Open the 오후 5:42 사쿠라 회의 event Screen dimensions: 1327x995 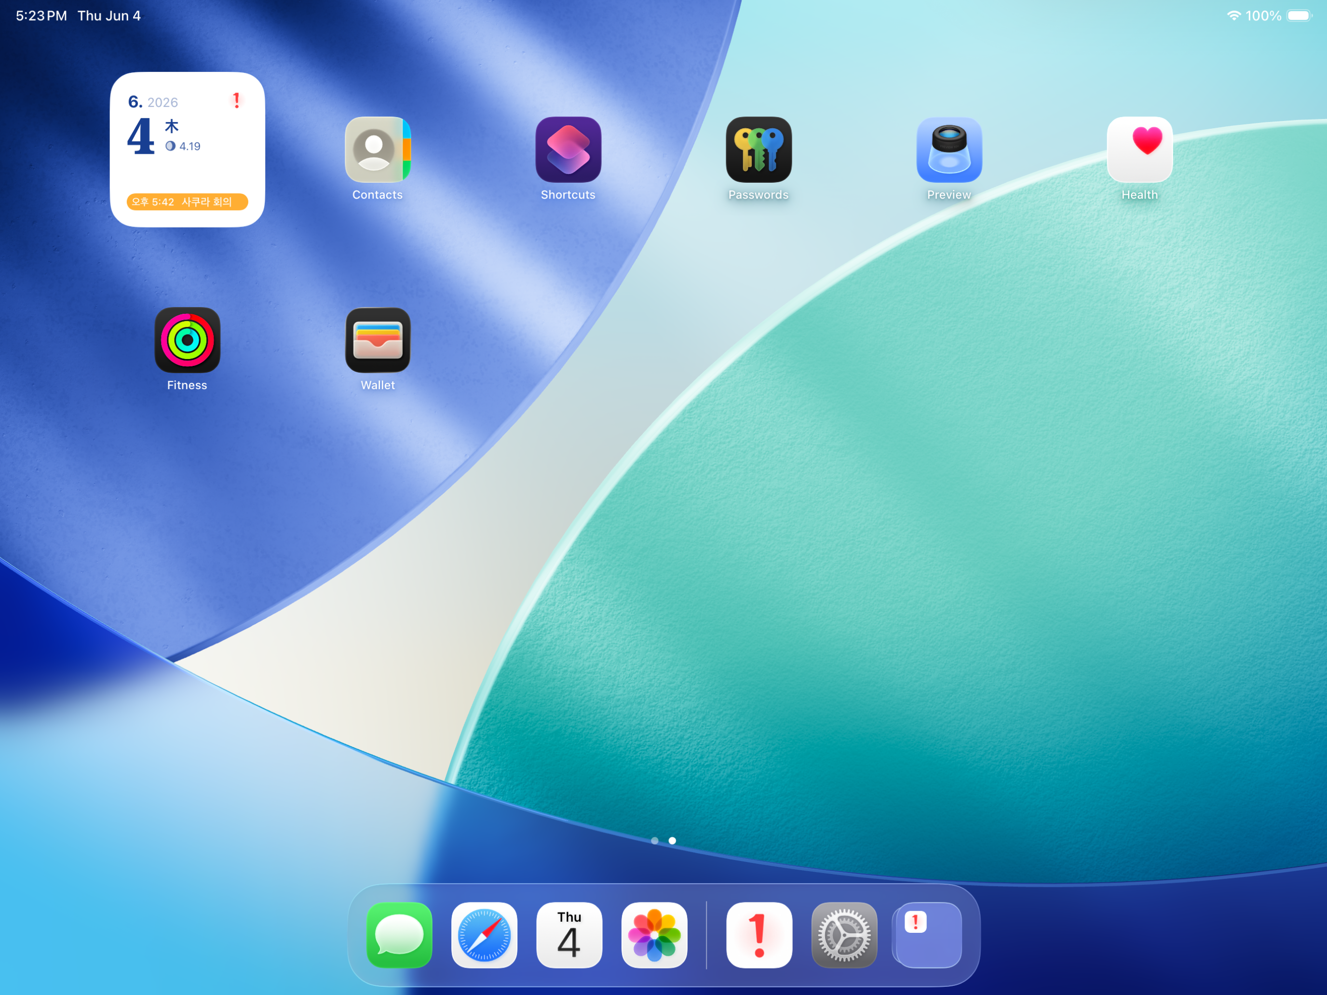[x=187, y=202]
